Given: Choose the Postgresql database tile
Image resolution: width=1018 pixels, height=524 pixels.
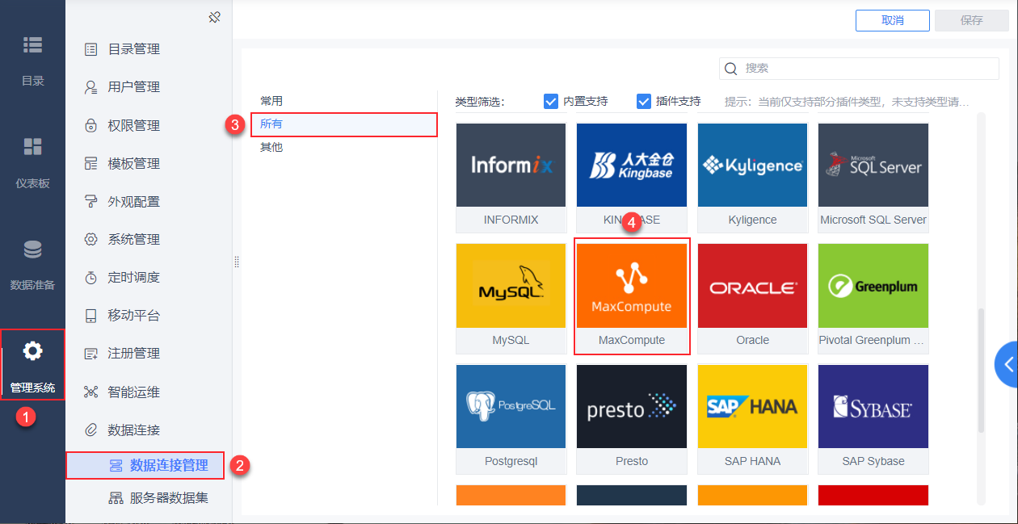Looking at the screenshot, I should [x=511, y=419].
